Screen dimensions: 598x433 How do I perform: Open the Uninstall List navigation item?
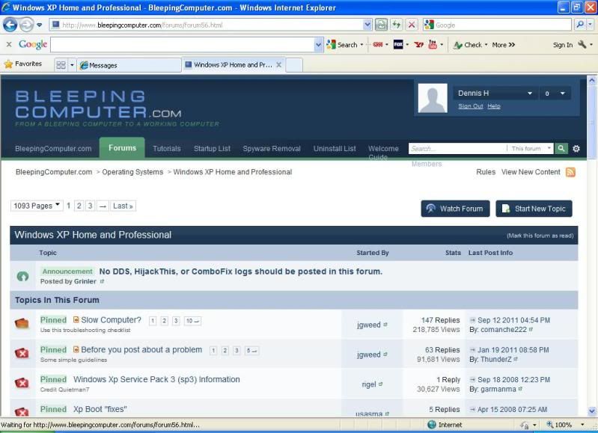pyautogui.click(x=335, y=149)
